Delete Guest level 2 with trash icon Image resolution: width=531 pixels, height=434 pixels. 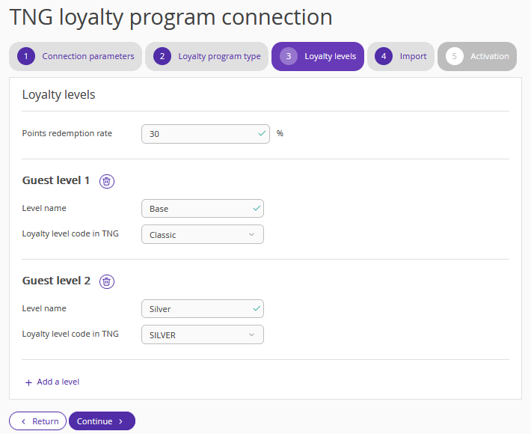click(107, 281)
